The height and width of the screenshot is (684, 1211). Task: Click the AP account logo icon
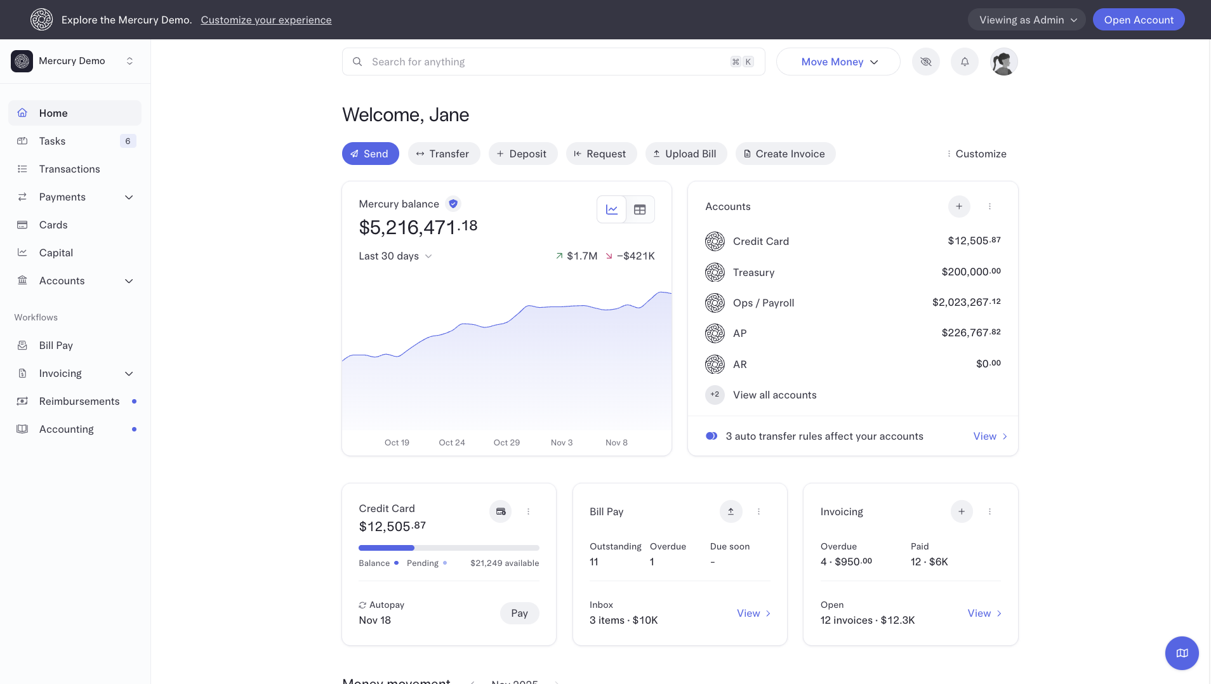(x=715, y=333)
